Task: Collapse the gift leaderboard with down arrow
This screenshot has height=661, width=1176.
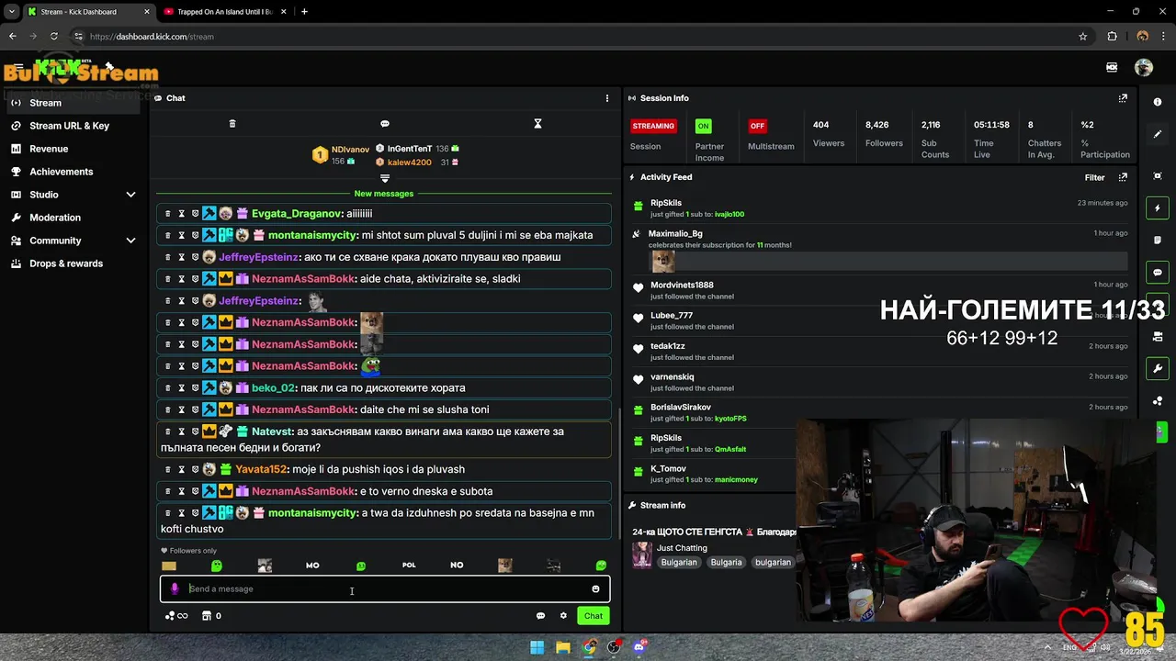Action: [385, 178]
